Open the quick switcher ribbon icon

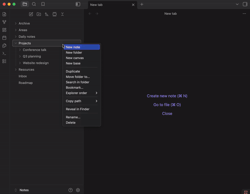pyautogui.click(x=4, y=14)
